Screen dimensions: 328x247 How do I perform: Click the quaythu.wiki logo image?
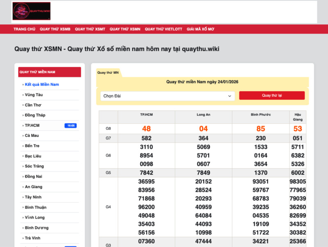coord(32,11)
